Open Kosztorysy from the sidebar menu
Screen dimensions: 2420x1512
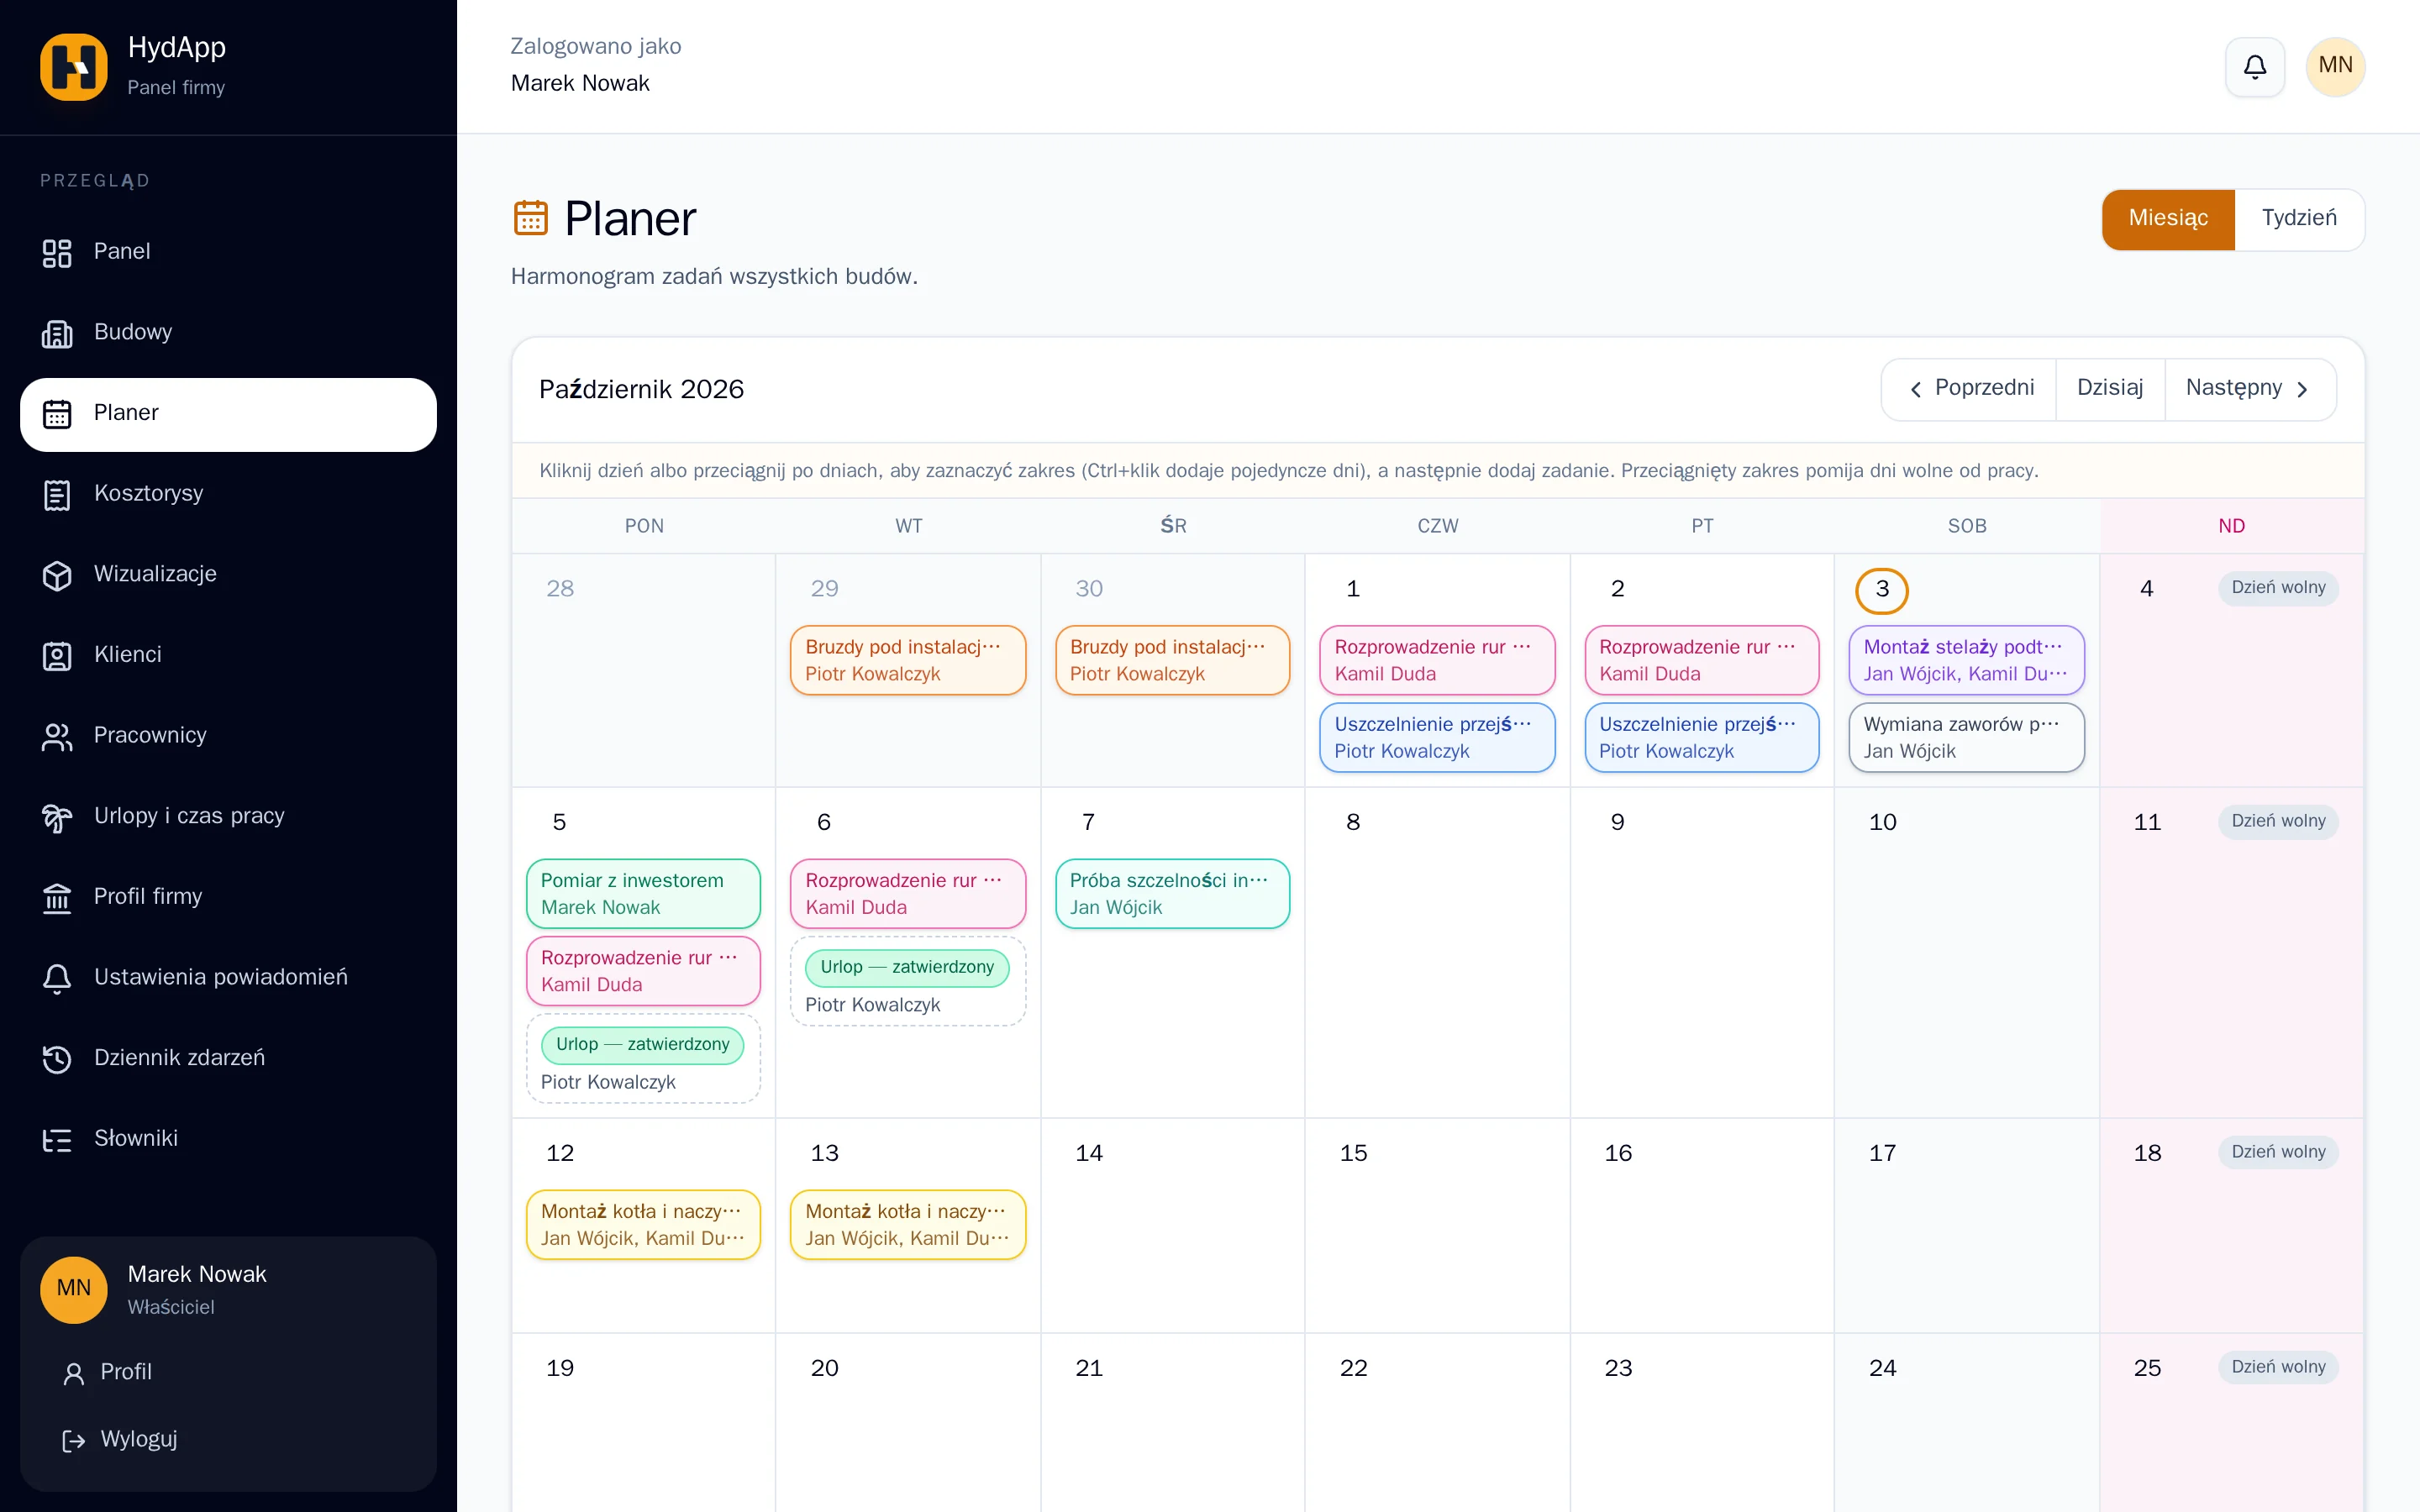(228, 494)
